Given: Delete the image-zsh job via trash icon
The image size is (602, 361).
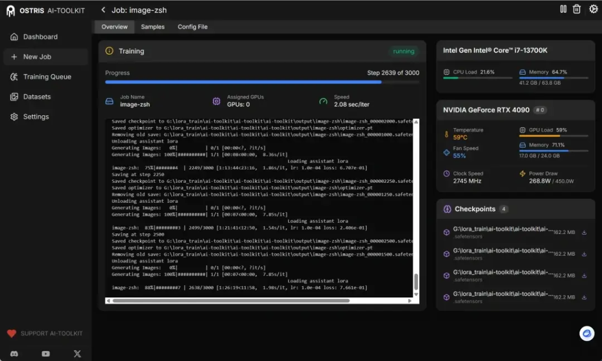Looking at the screenshot, I should point(577,9).
